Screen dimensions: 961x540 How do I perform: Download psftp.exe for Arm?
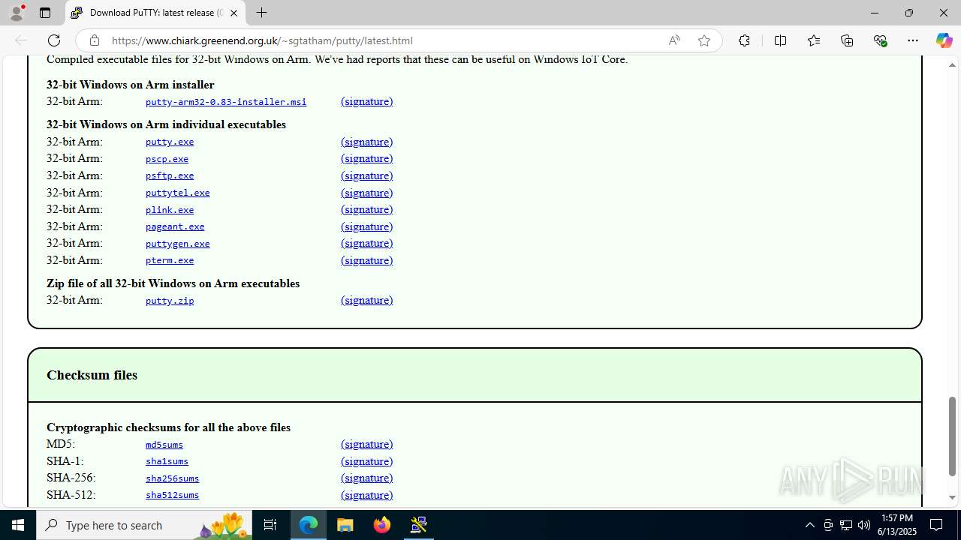click(x=170, y=175)
